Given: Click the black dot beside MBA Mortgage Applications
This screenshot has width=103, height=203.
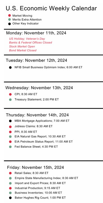Looking at the screenshot, I should (10, 121).
